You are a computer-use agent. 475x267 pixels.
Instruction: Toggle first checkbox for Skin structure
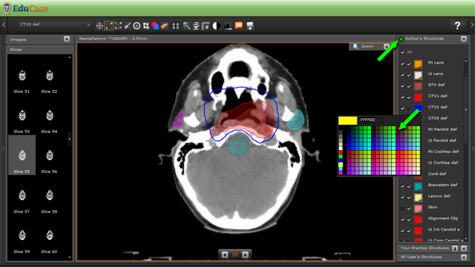coord(402,208)
